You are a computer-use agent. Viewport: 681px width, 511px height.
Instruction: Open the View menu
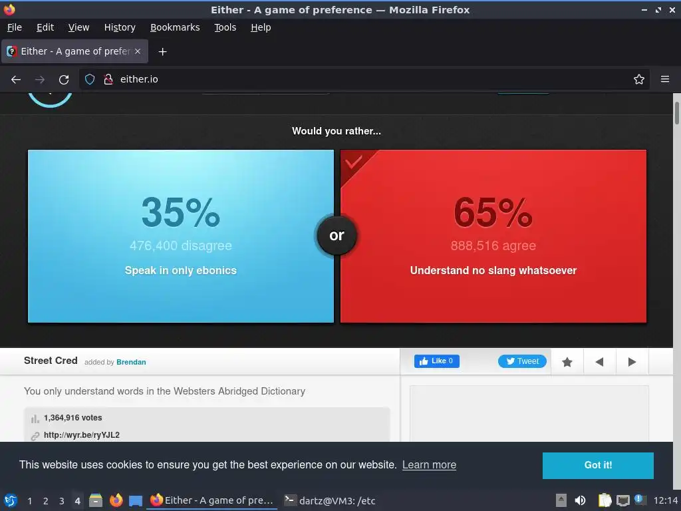(78, 27)
